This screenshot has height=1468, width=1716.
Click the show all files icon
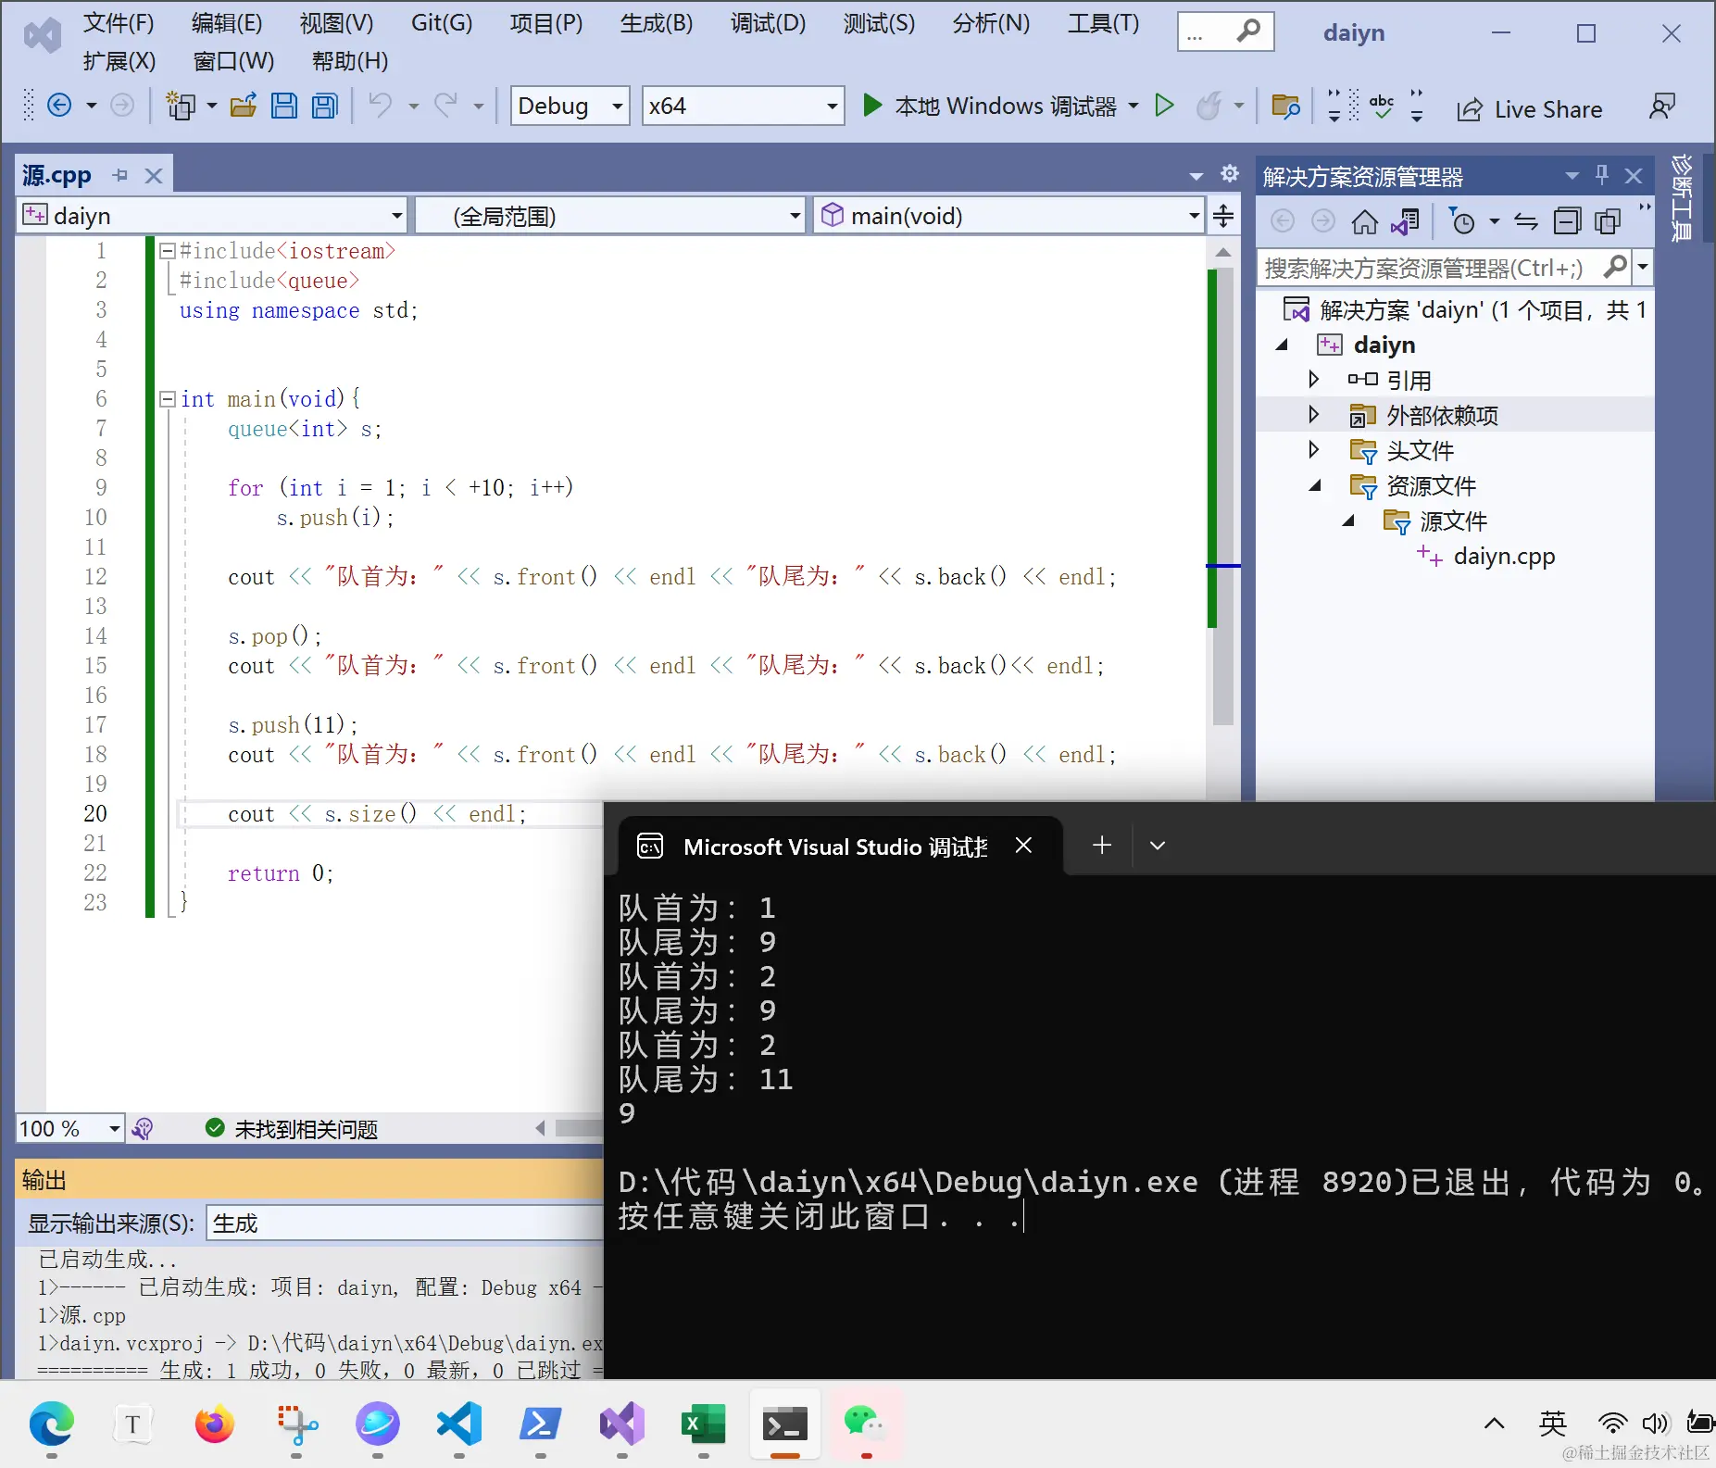click(1608, 221)
